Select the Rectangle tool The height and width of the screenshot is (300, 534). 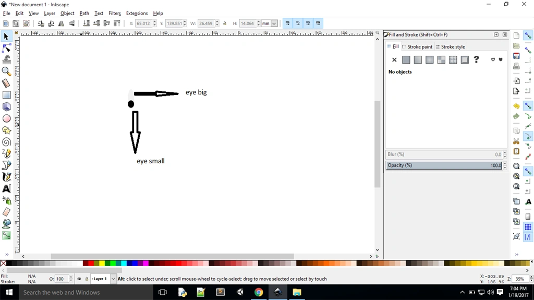(x=6, y=95)
